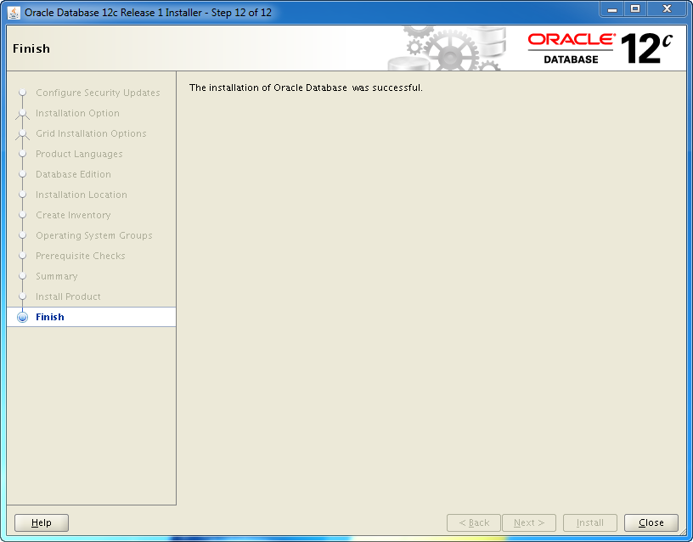Minimize the Oracle installer window
Image resolution: width=693 pixels, height=542 pixels.
(x=612, y=9)
